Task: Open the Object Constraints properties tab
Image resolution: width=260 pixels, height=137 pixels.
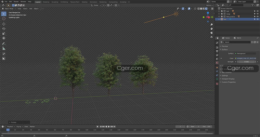Action: click(217, 75)
